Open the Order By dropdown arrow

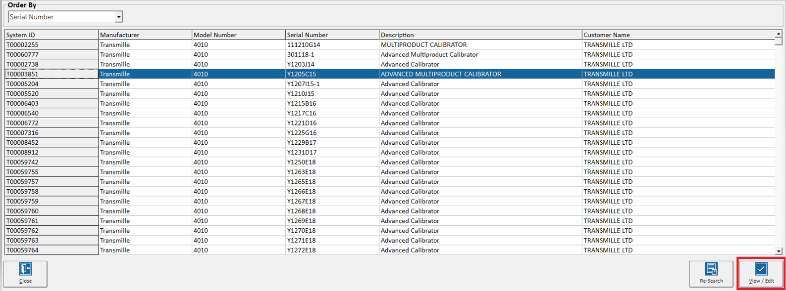pos(119,17)
